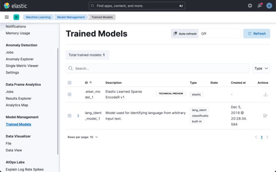Image resolution: width=276 pixels, height=172 pixels.
Task: Click the elastic type badge
Action: (196, 94)
